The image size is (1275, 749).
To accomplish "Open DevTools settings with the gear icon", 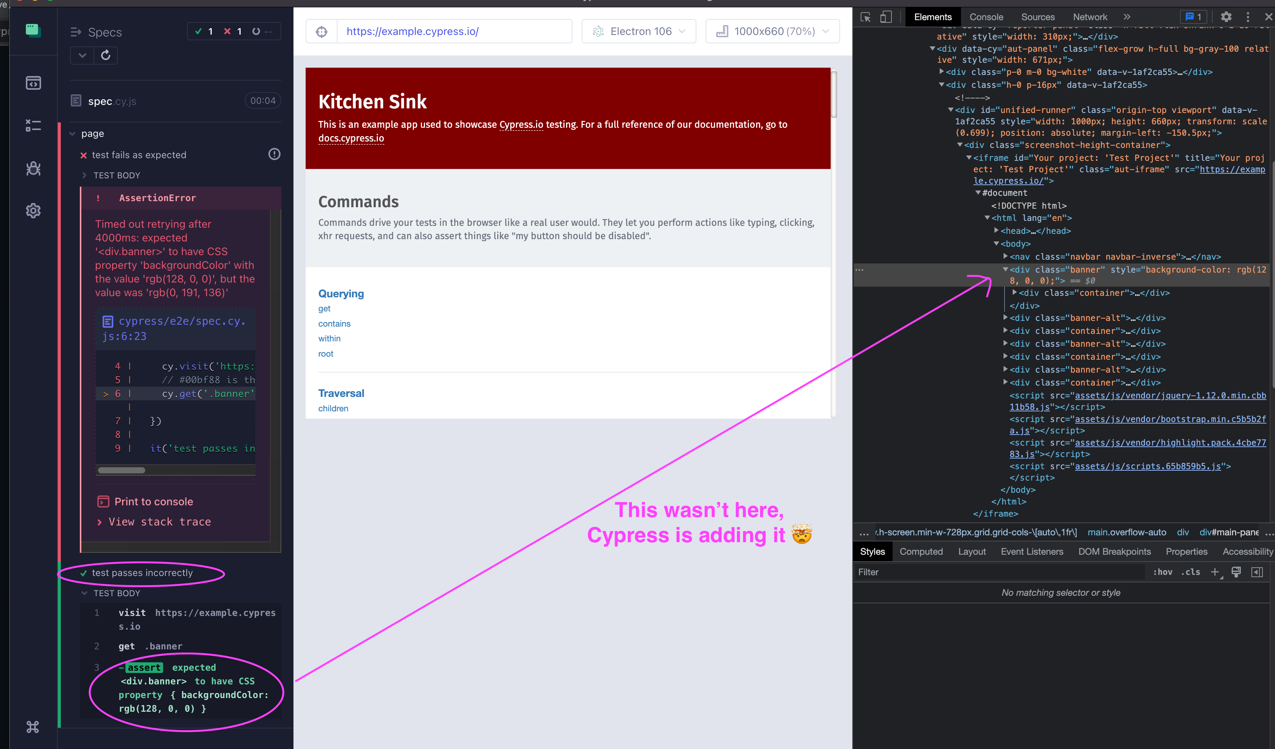I will [1226, 17].
